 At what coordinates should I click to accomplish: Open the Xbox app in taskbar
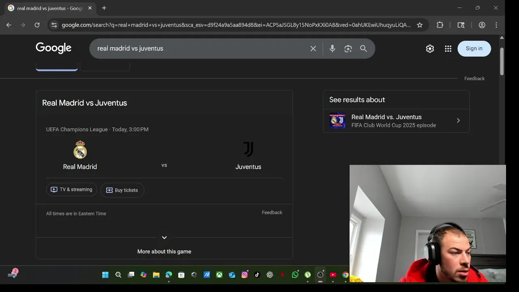219,275
